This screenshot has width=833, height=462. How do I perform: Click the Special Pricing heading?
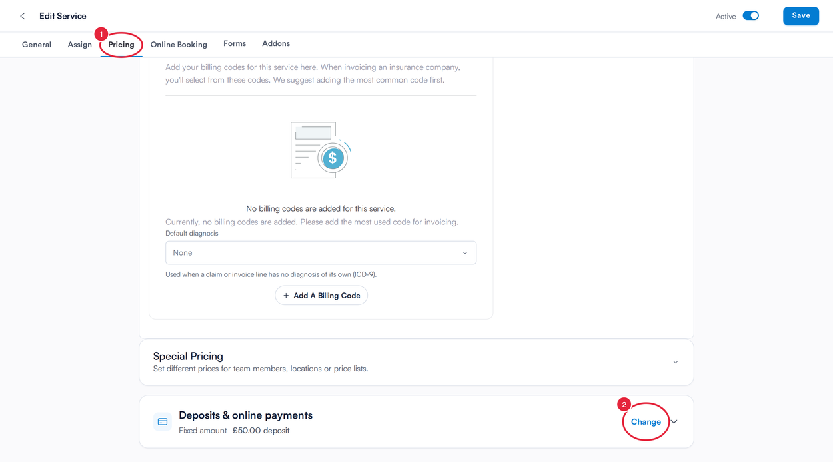[188, 356]
